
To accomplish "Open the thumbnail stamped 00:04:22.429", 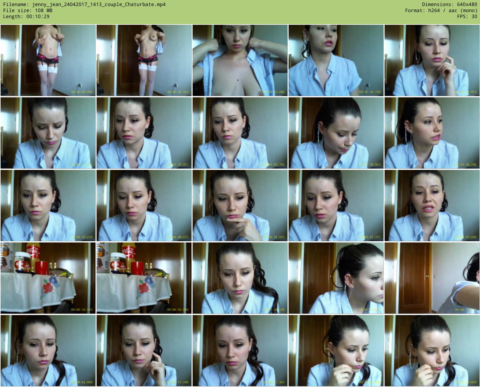I will coord(48,206).
